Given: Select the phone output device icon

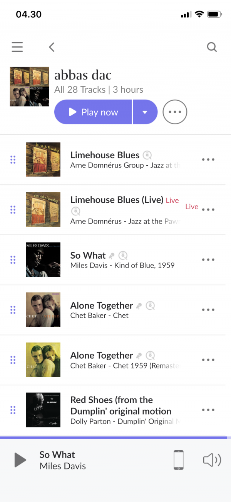Looking at the screenshot, I should pyautogui.click(x=178, y=460).
